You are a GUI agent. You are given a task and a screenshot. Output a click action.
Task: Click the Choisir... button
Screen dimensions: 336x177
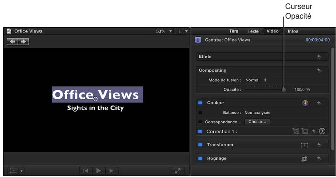pos(258,122)
